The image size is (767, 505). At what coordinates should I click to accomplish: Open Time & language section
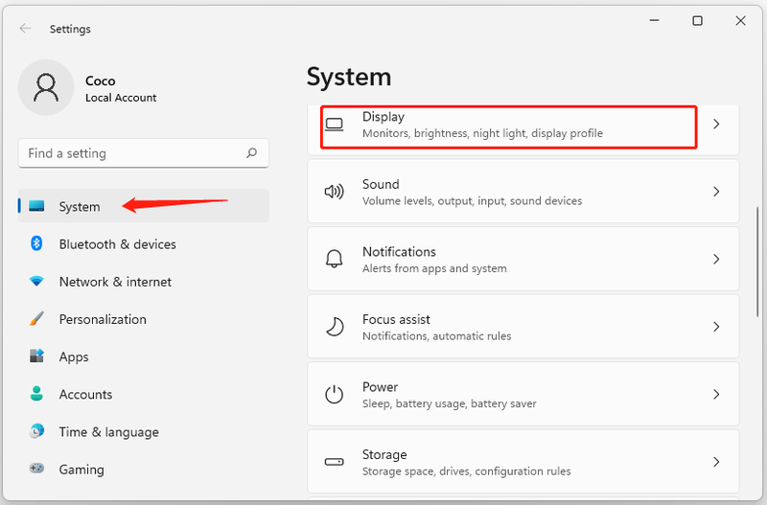[x=143, y=431]
